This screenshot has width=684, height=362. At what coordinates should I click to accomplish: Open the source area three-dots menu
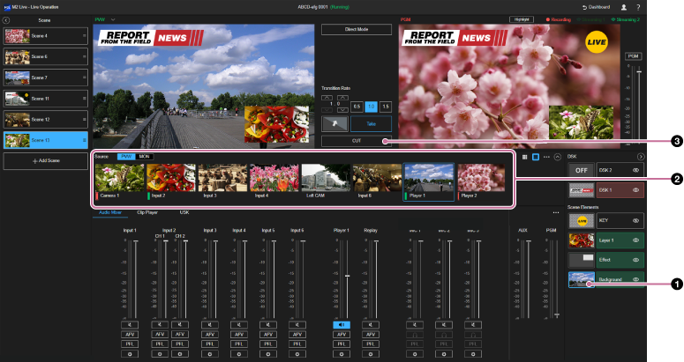pyautogui.click(x=545, y=156)
